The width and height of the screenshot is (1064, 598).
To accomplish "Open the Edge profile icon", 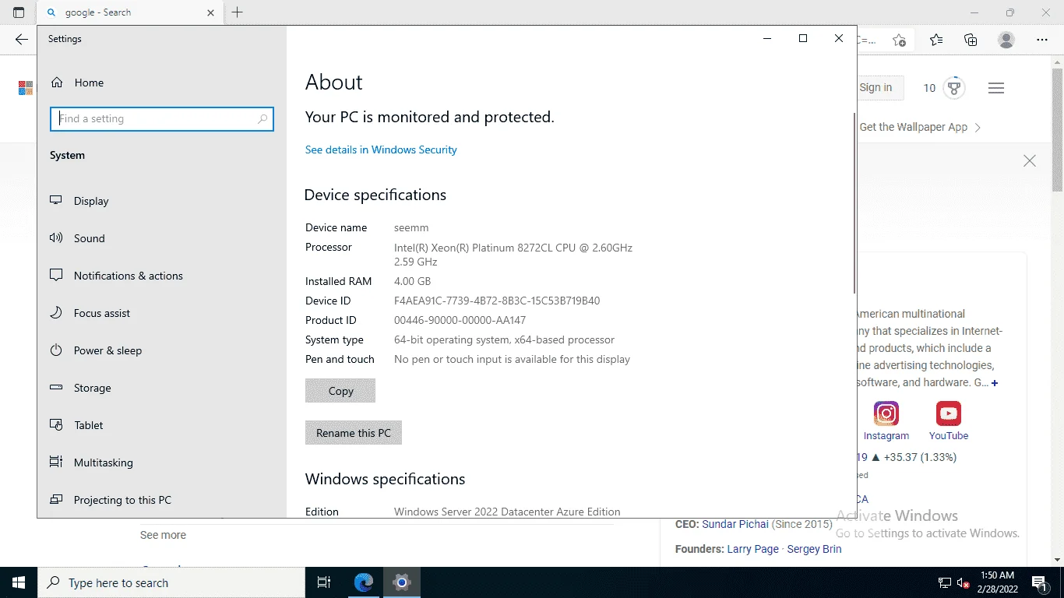I will 1006,40.
